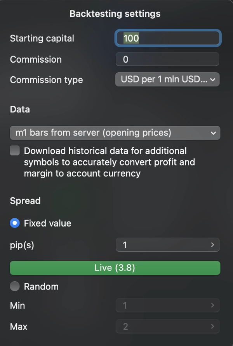Click the Backtesting settings title

pos(115,14)
